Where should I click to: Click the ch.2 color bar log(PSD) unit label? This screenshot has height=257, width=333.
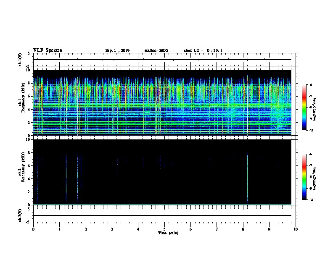[x=314, y=178]
